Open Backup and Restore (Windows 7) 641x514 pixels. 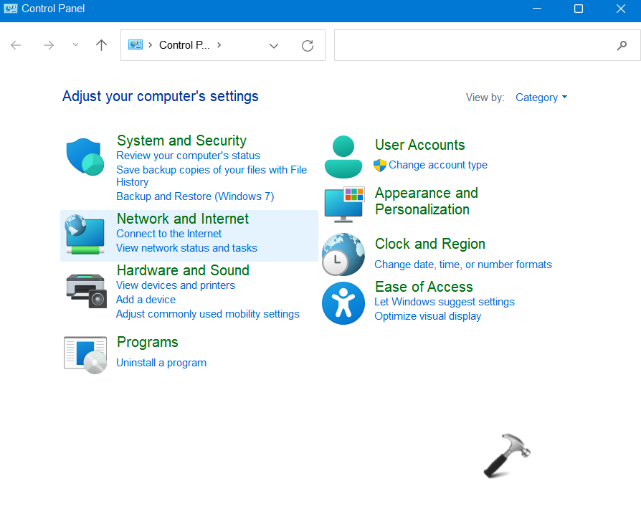(195, 196)
